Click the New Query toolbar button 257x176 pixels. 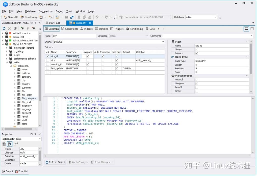[29, 17]
